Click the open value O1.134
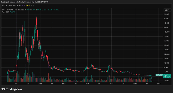This screenshot has width=173, height=93. coord(27,10)
